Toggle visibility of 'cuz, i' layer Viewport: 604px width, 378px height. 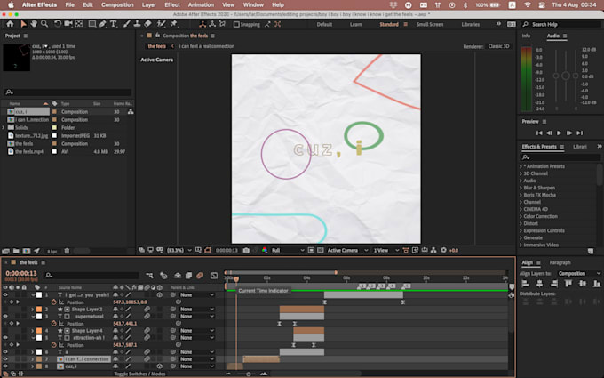coord(4,366)
